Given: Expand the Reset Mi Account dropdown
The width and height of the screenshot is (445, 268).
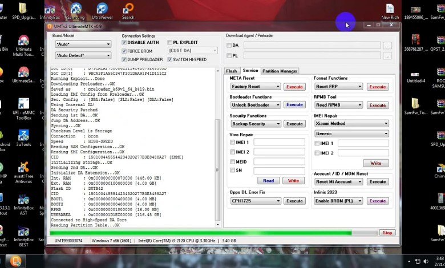Looking at the screenshot, I should point(339,182).
